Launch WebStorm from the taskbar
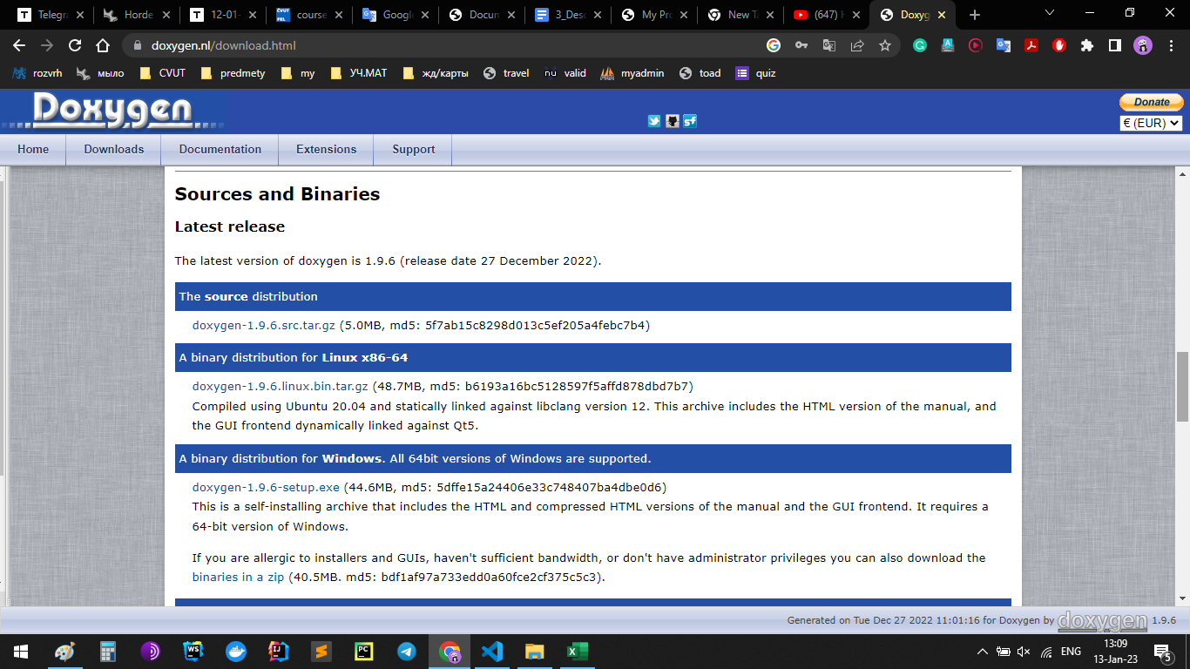 click(193, 651)
